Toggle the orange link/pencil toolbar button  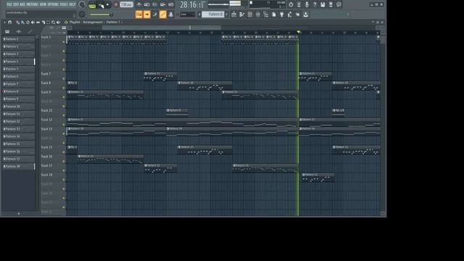click(162, 14)
